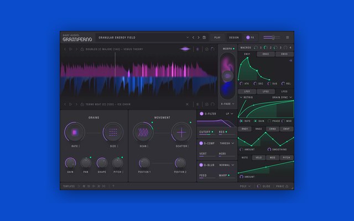Click the Templates label button
This screenshot has width=354, height=221.
coord(69,186)
